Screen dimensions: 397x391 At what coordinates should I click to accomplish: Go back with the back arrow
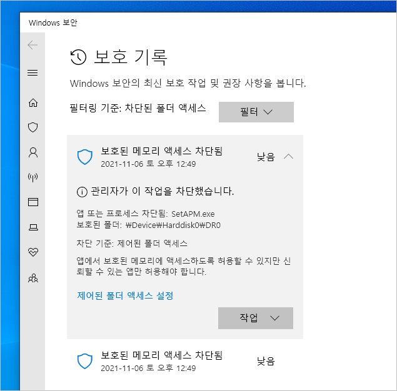pyautogui.click(x=33, y=45)
